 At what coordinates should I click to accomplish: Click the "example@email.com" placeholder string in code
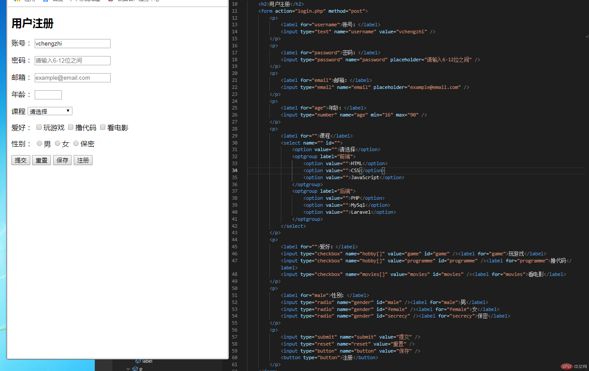point(434,87)
